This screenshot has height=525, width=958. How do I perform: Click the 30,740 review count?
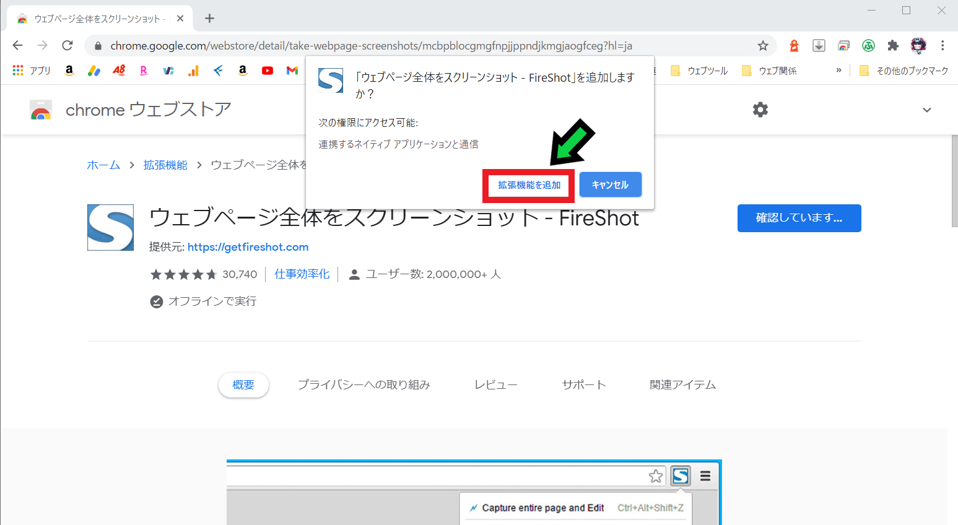240,274
